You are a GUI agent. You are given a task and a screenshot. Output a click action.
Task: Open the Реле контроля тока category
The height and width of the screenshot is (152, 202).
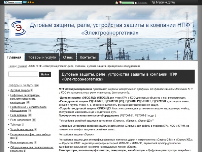point(22,143)
